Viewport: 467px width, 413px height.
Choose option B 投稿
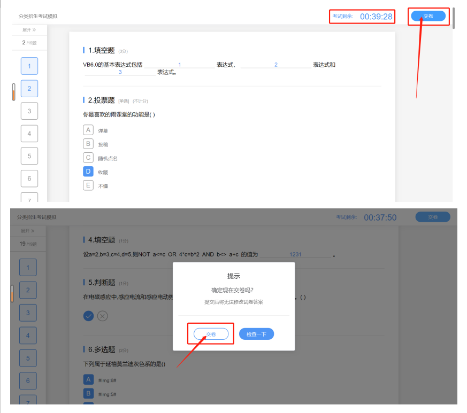pyautogui.click(x=88, y=144)
